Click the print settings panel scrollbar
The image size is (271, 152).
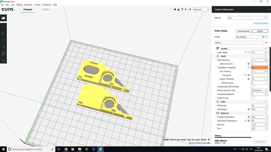coord(270,69)
